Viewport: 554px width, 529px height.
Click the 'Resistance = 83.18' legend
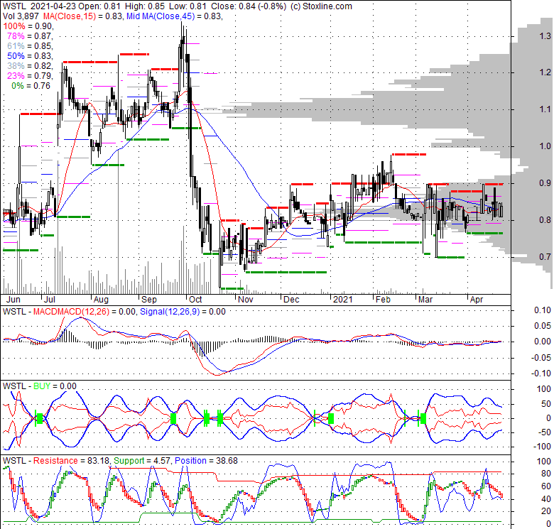(x=71, y=461)
